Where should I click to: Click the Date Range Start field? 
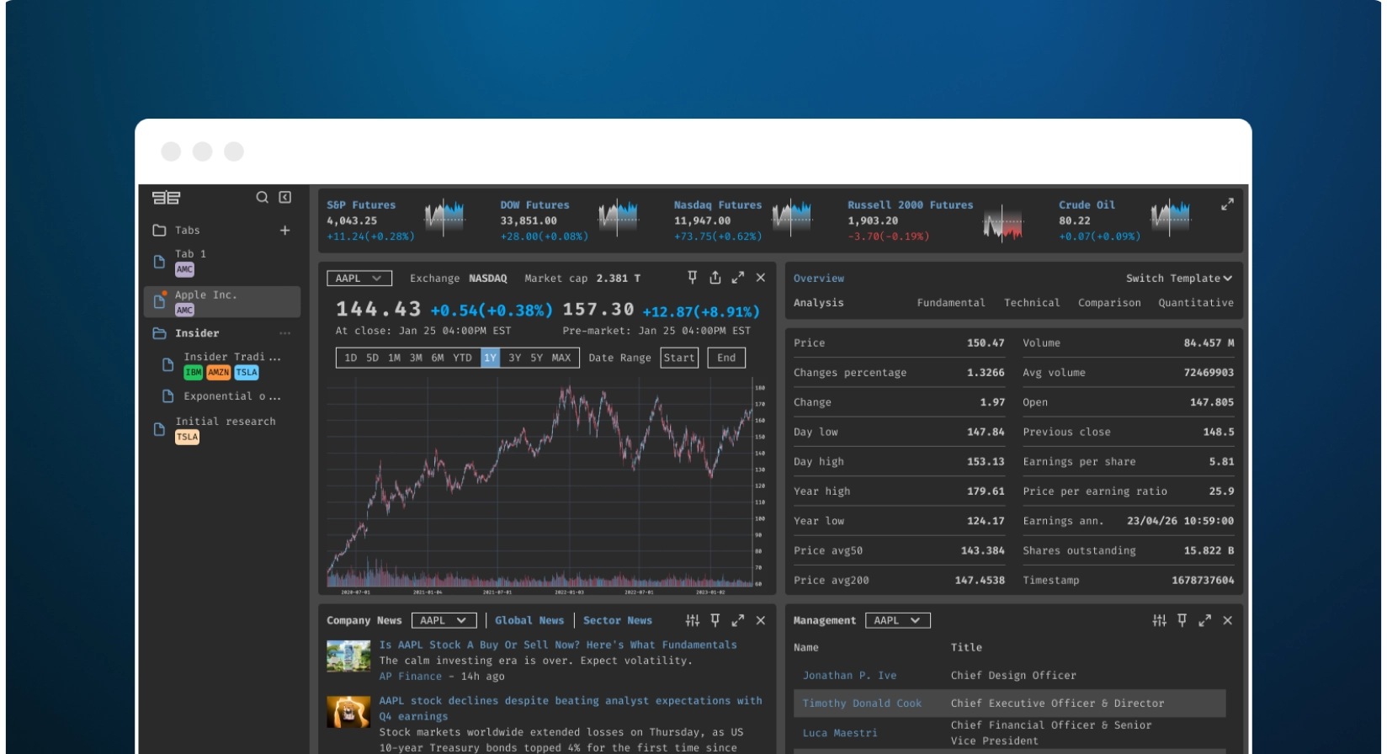[679, 358]
